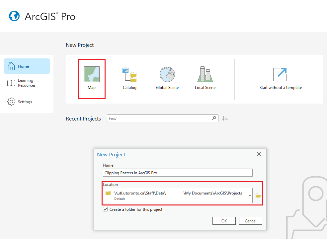This screenshot has height=239, width=327.
Task: Toggle Create a folder for this project option
Action: click(105, 209)
